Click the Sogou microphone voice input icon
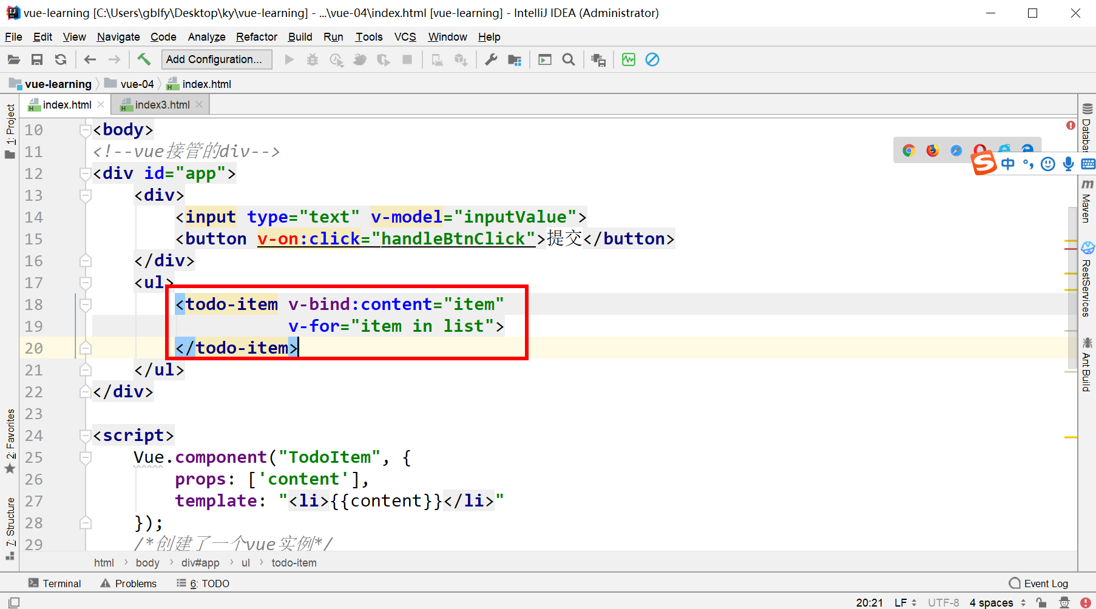This screenshot has width=1096, height=609. [1069, 164]
